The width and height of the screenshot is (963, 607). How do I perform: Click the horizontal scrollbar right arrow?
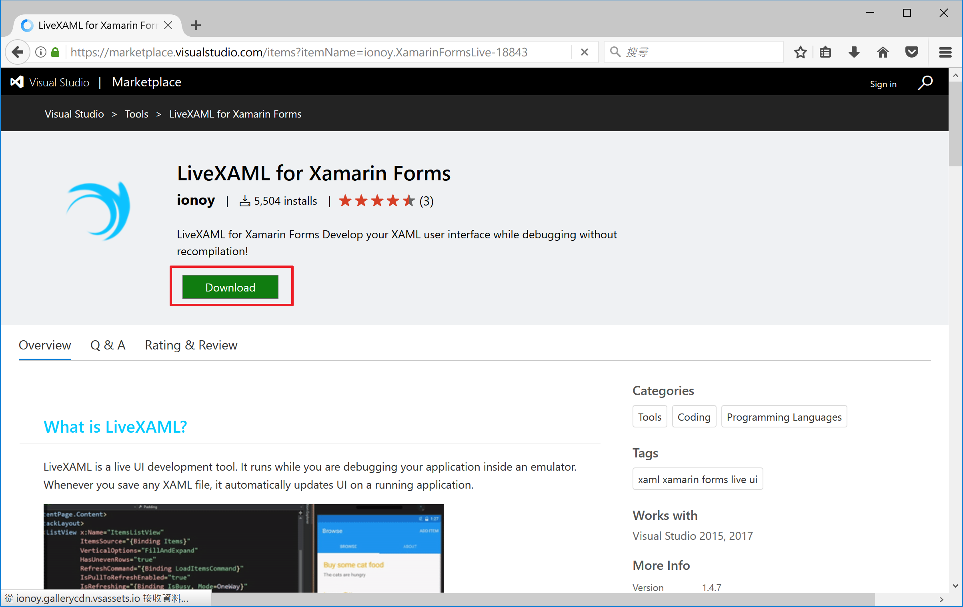click(x=941, y=599)
